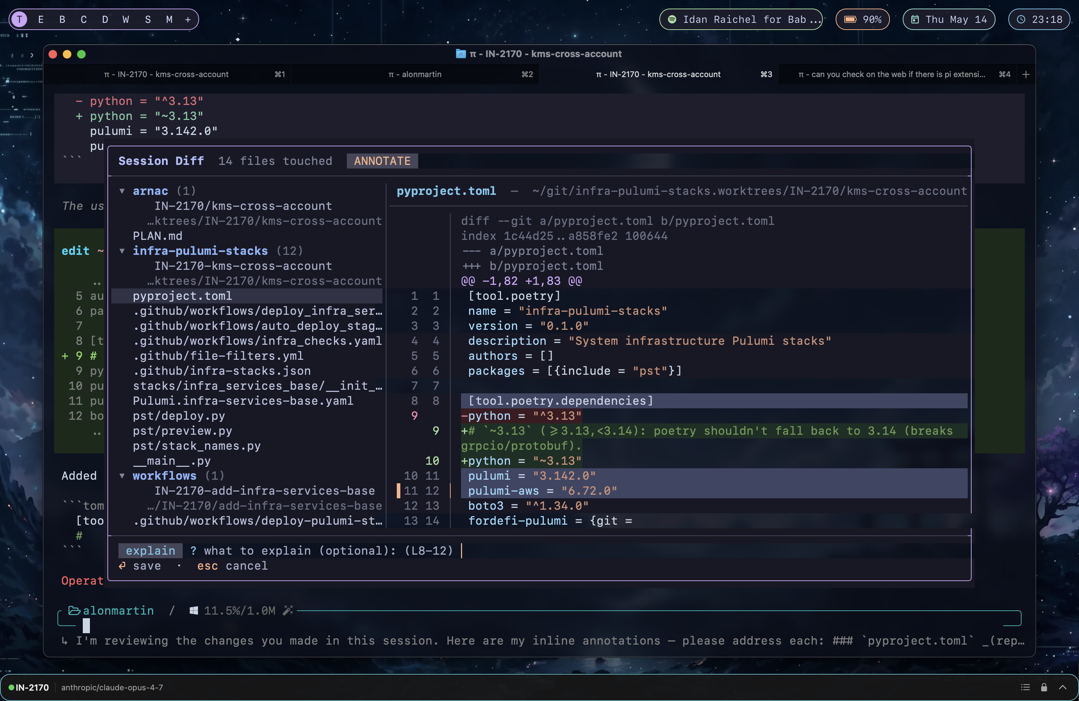
Task: Click the removed line -python = "^3.13" in diff
Action: (x=521, y=416)
